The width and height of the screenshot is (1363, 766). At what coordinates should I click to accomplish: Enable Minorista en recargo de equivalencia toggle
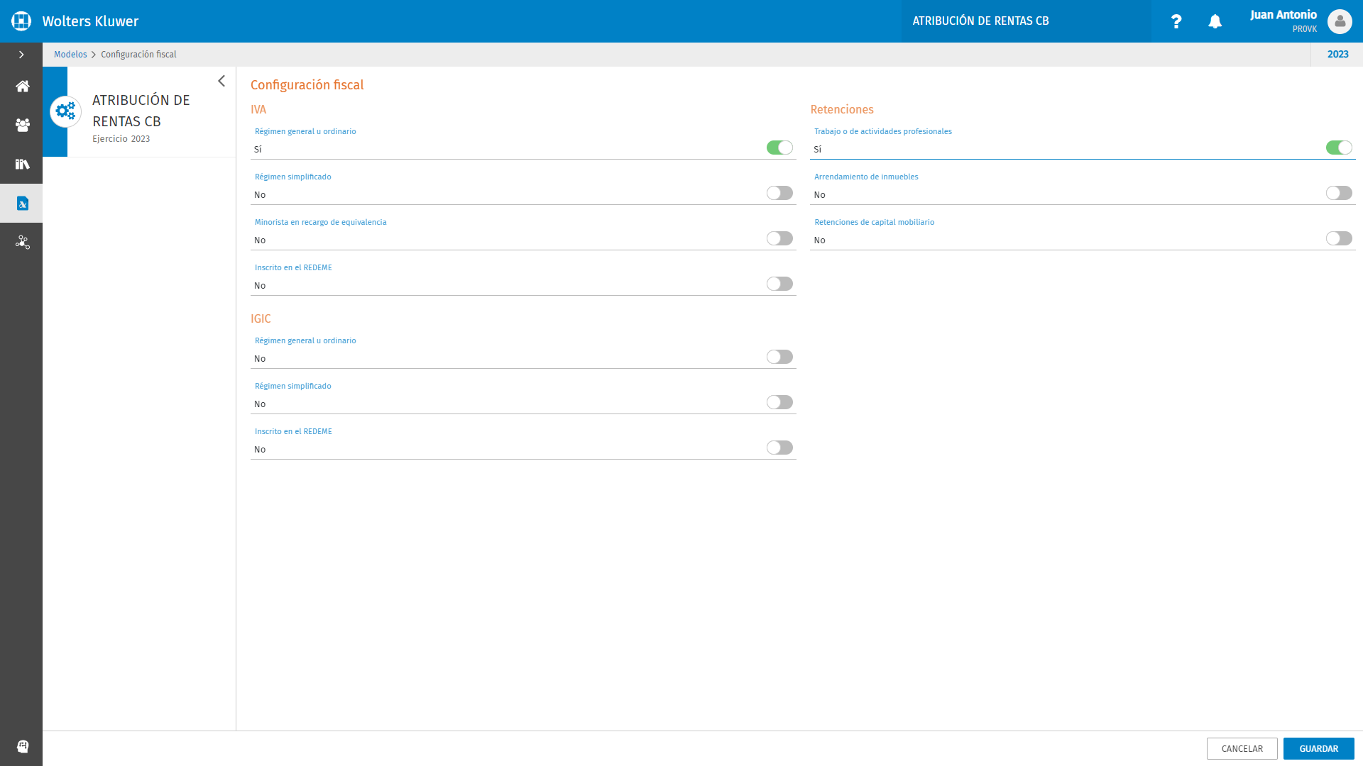point(779,238)
